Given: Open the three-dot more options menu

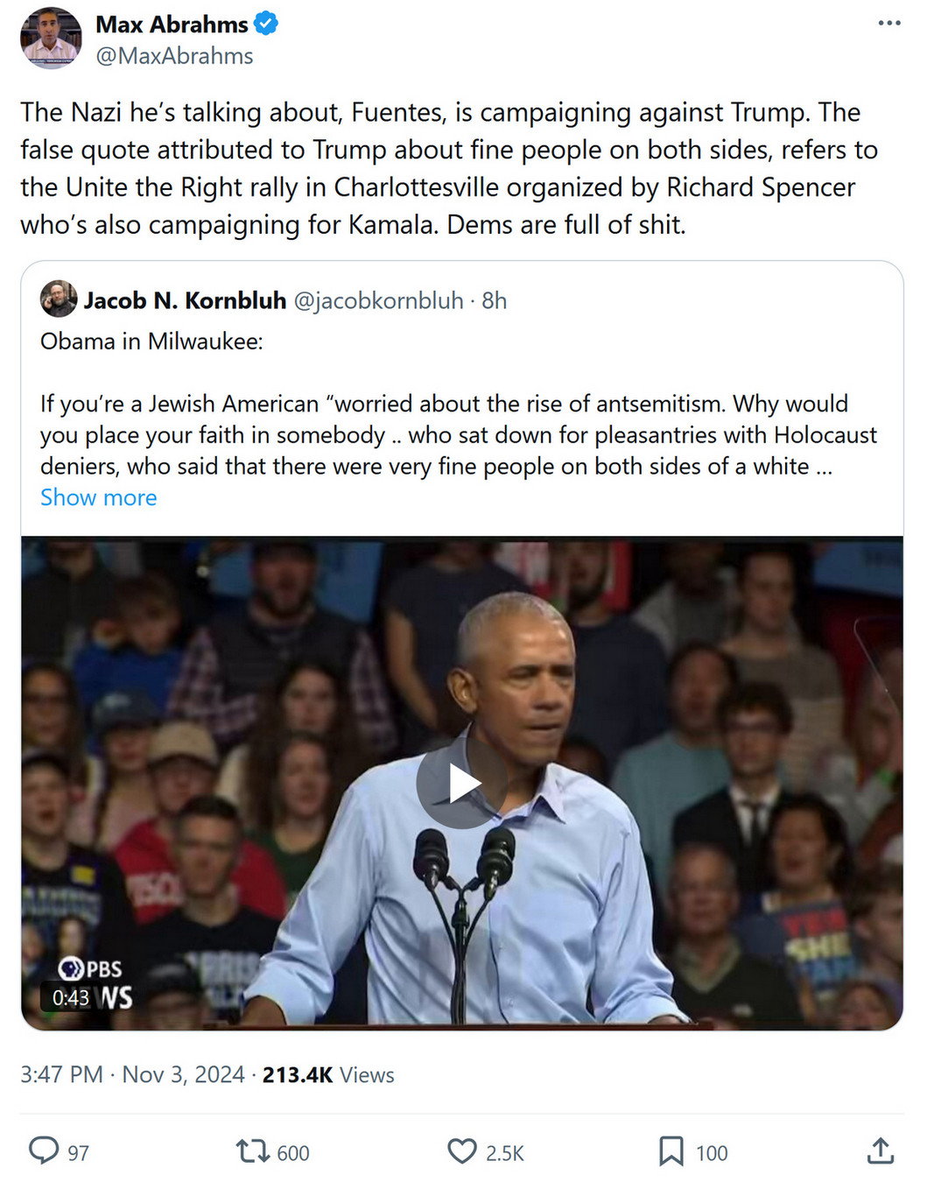Looking at the screenshot, I should (x=888, y=24).
